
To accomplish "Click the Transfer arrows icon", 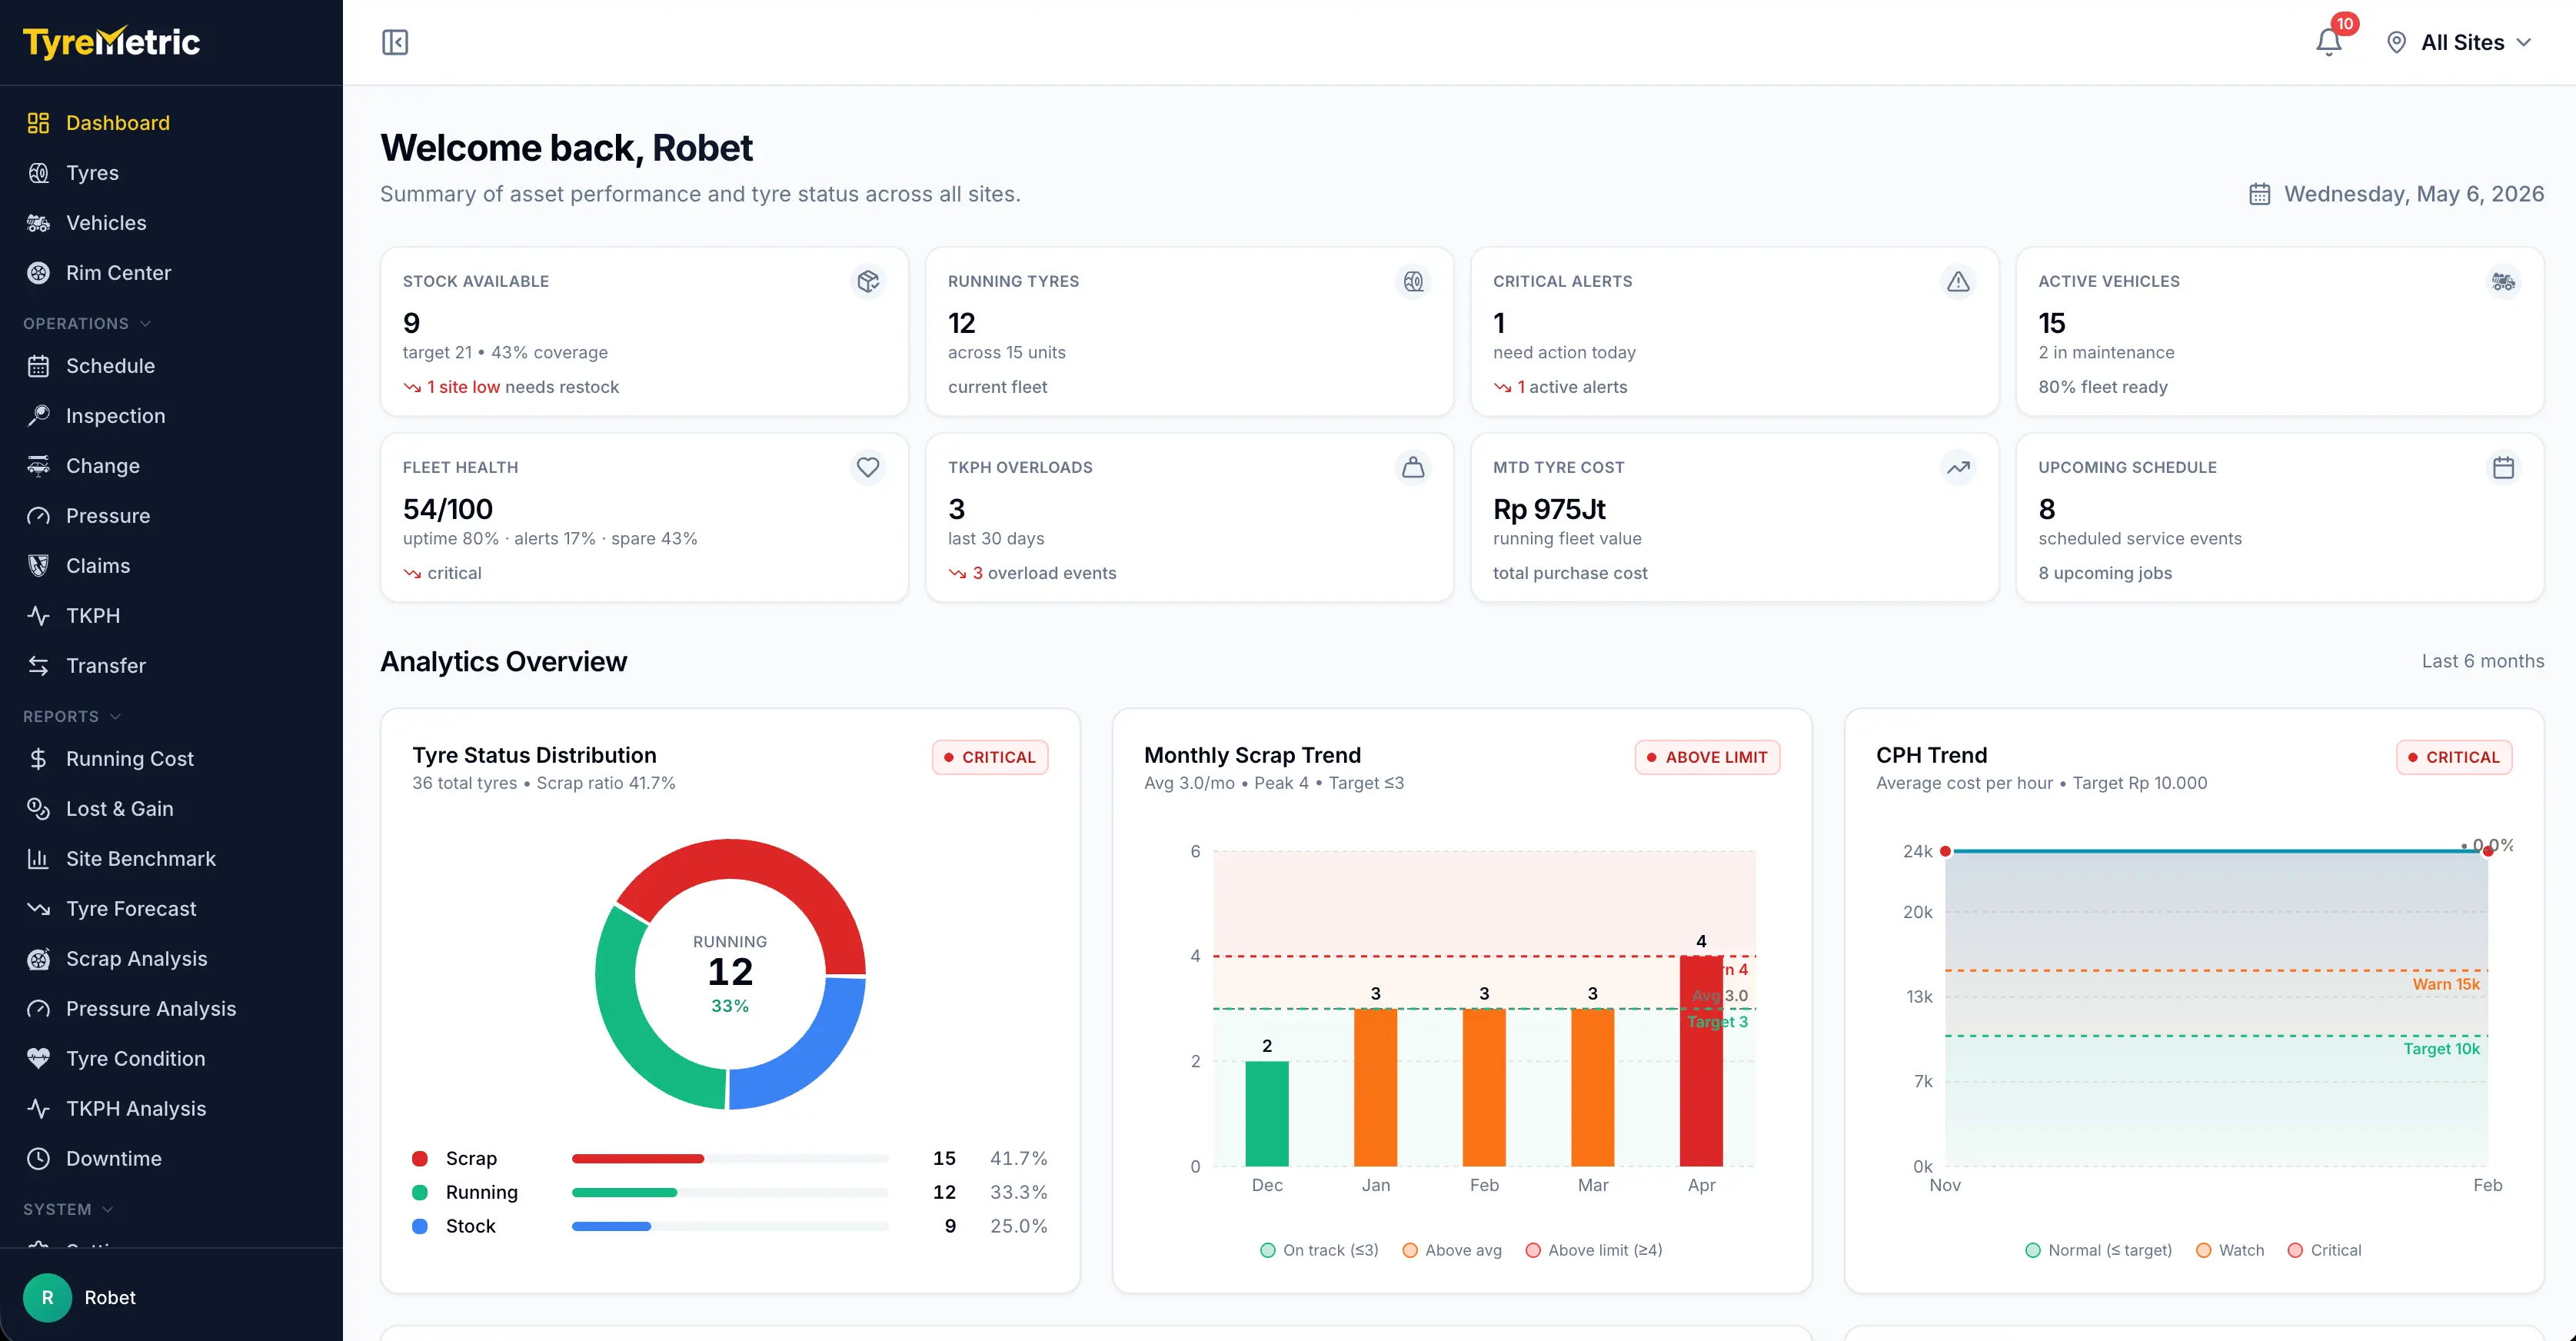I will click(x=38, y=666).
